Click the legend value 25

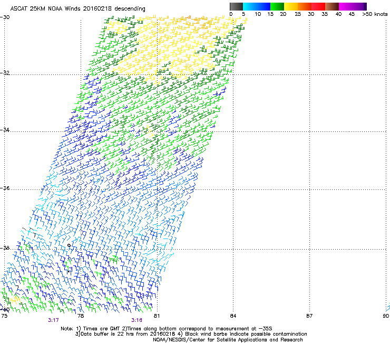click(298, 14)
